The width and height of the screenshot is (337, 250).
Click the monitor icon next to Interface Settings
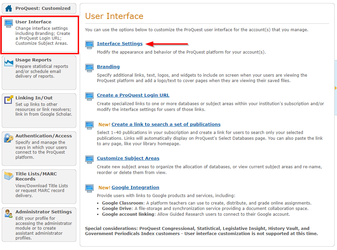click(x=89, y=44)
